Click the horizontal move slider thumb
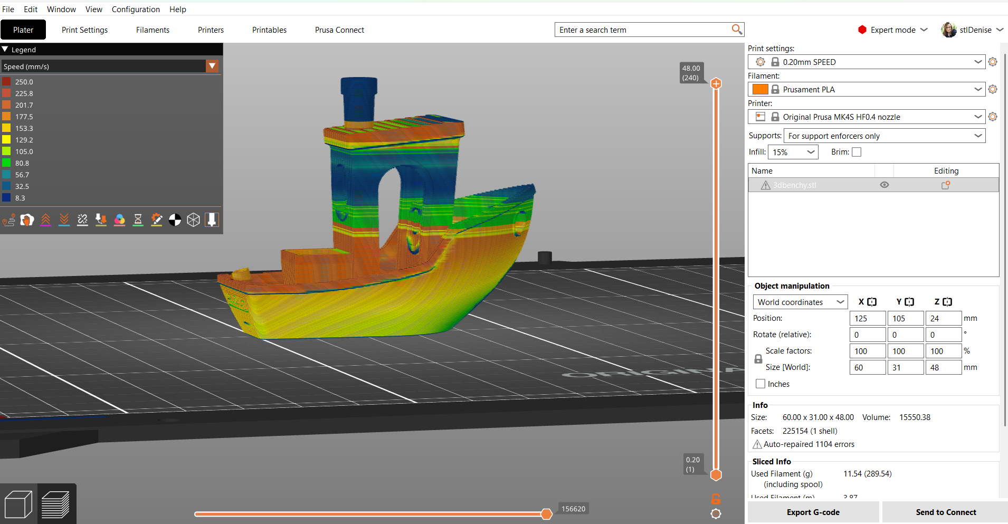 point(547,514)
